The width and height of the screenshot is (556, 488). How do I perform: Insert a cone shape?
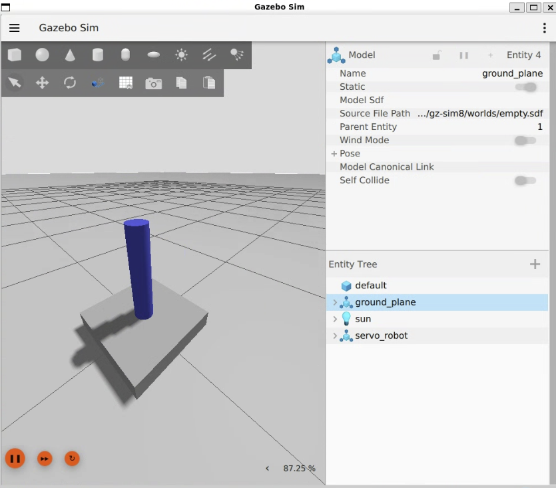point(70,55)
